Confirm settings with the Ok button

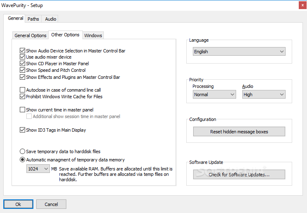(18, 204)
